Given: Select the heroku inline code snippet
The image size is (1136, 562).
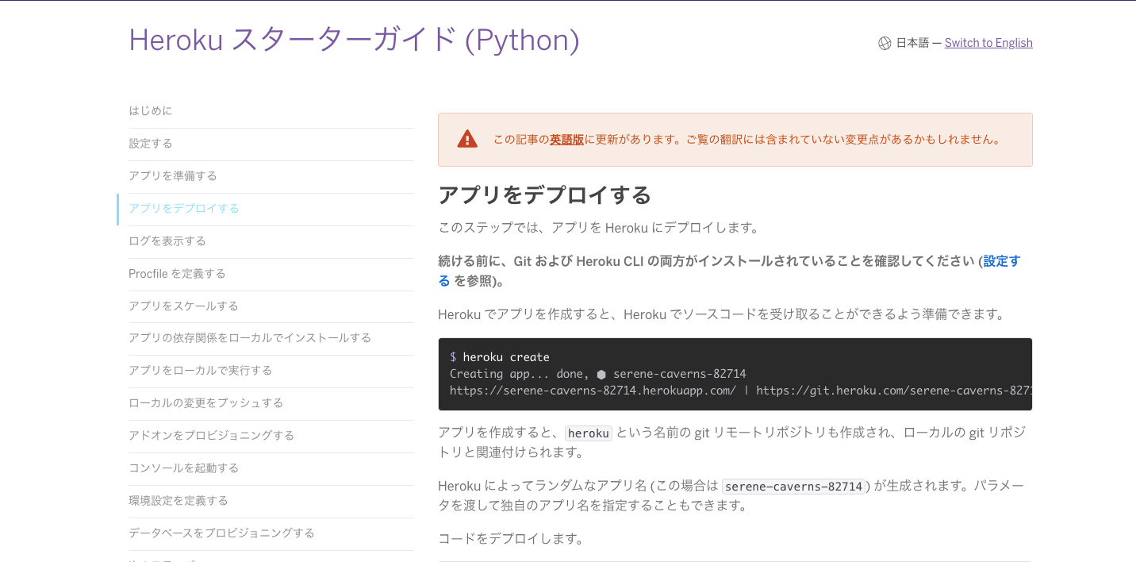Looking at the screenshot, I should click(x=588, y=433).
